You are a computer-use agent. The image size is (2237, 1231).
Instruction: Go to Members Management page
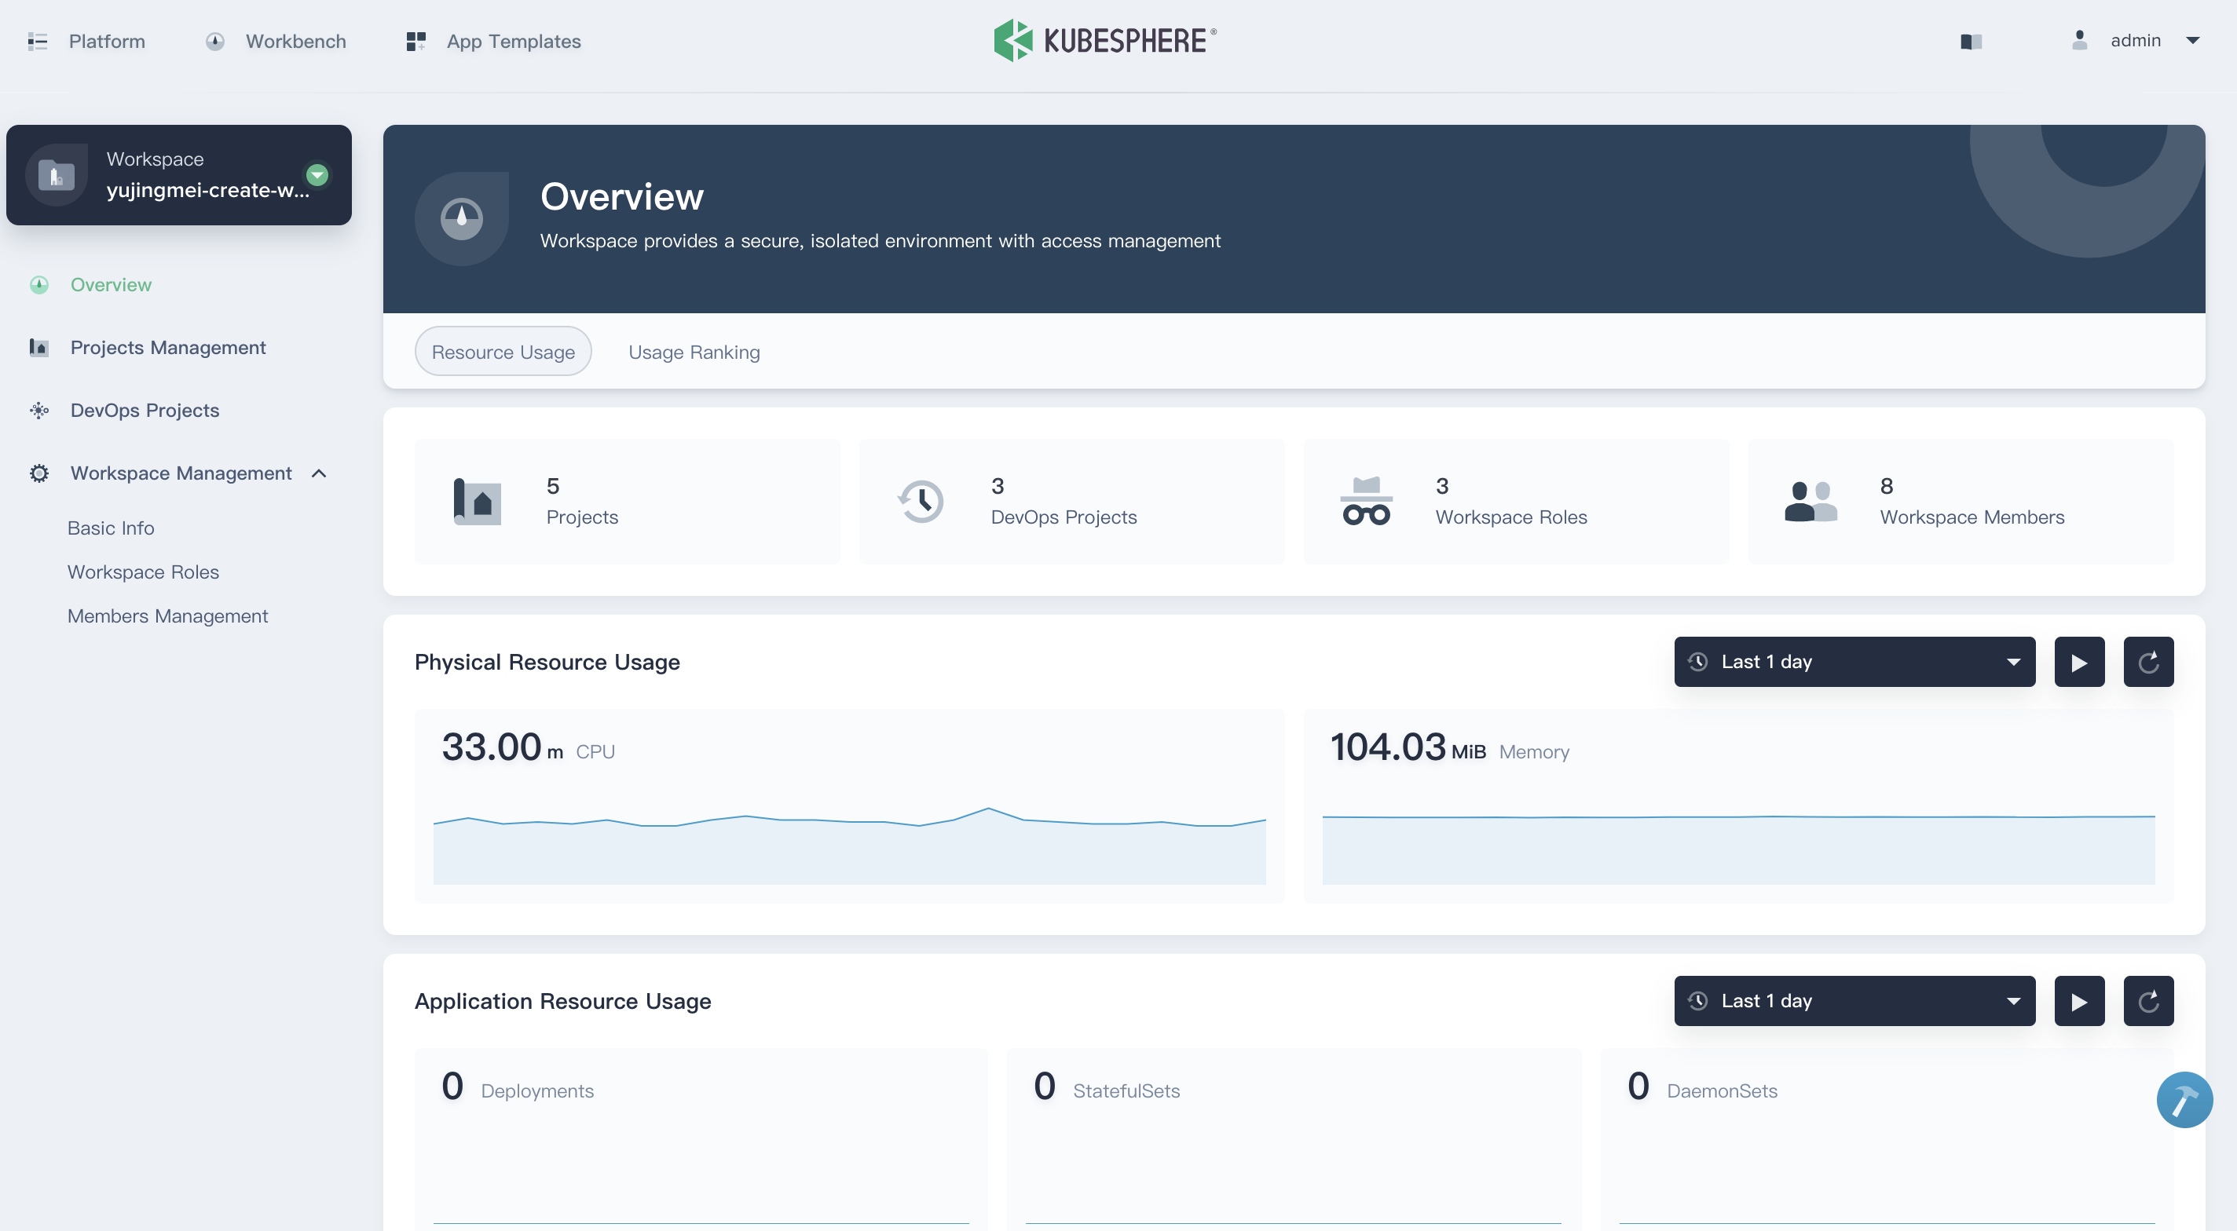[167, 615]
